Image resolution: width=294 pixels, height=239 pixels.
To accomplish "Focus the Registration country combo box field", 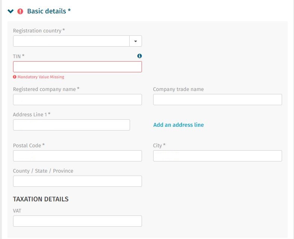I will (x=71, y=41).
